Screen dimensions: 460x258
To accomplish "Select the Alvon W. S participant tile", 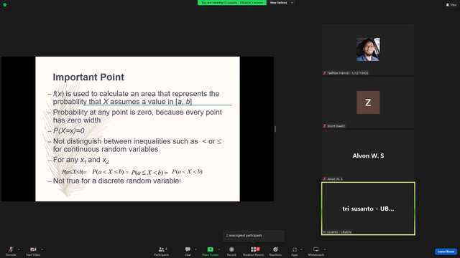I will 368,156.
